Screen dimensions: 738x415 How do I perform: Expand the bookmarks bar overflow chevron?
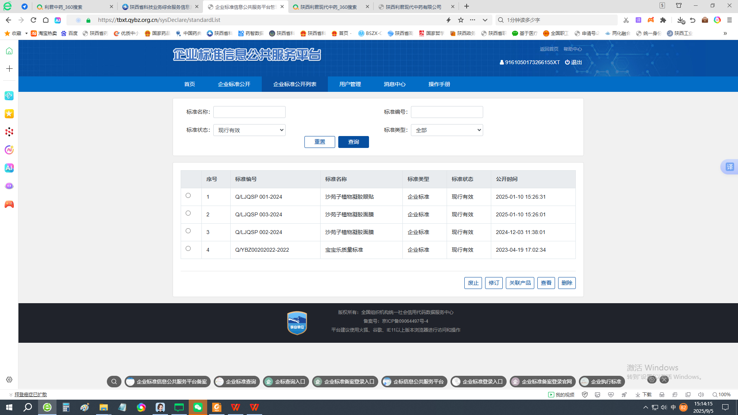click(725, 33)
